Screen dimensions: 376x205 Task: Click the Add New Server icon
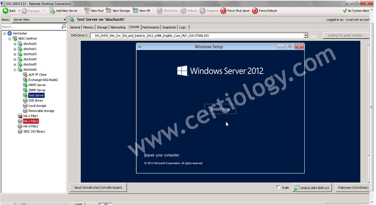pos(52,11)
